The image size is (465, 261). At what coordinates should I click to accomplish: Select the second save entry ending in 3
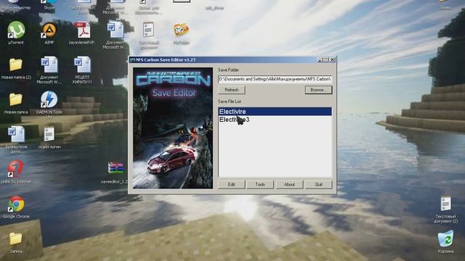point(275,120)
